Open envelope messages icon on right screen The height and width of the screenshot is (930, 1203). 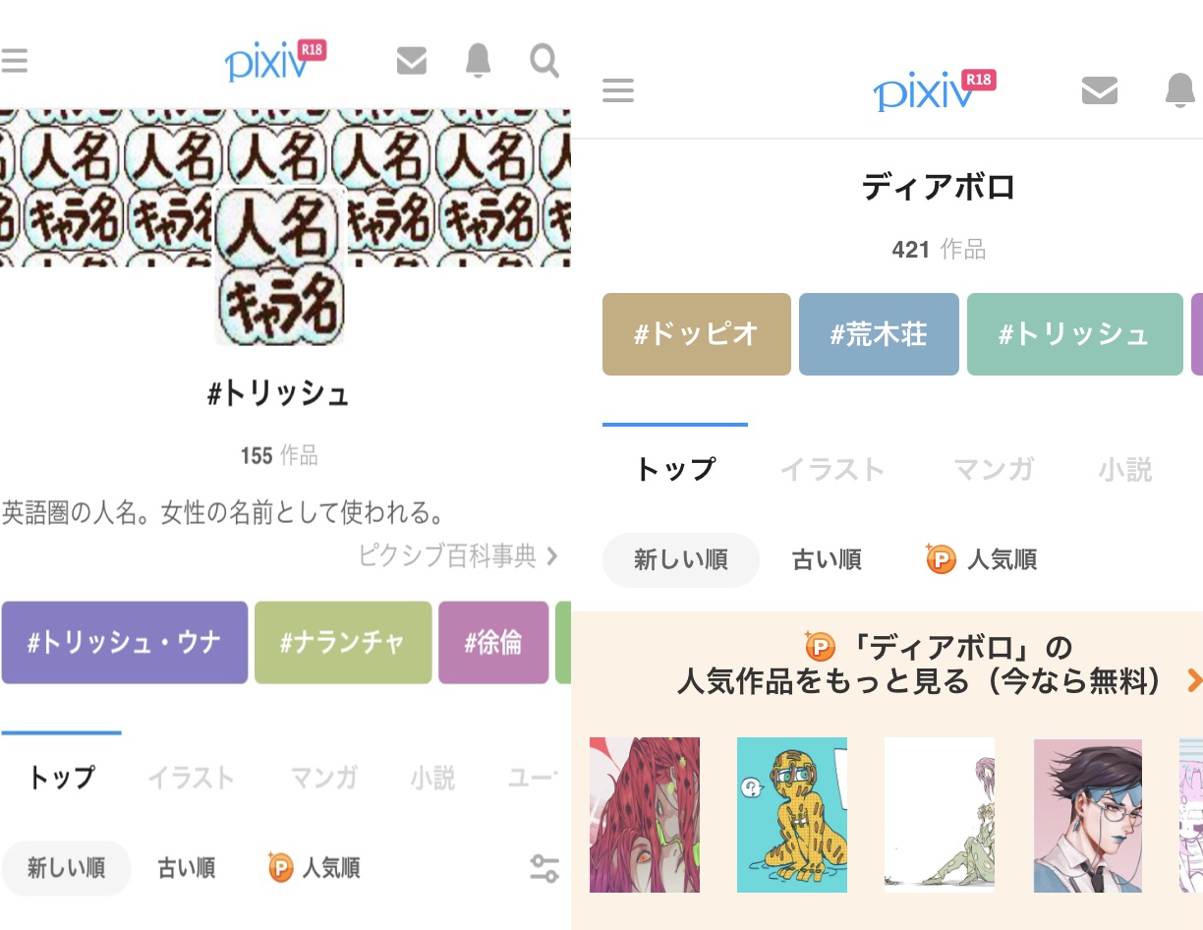[1099, 91]
